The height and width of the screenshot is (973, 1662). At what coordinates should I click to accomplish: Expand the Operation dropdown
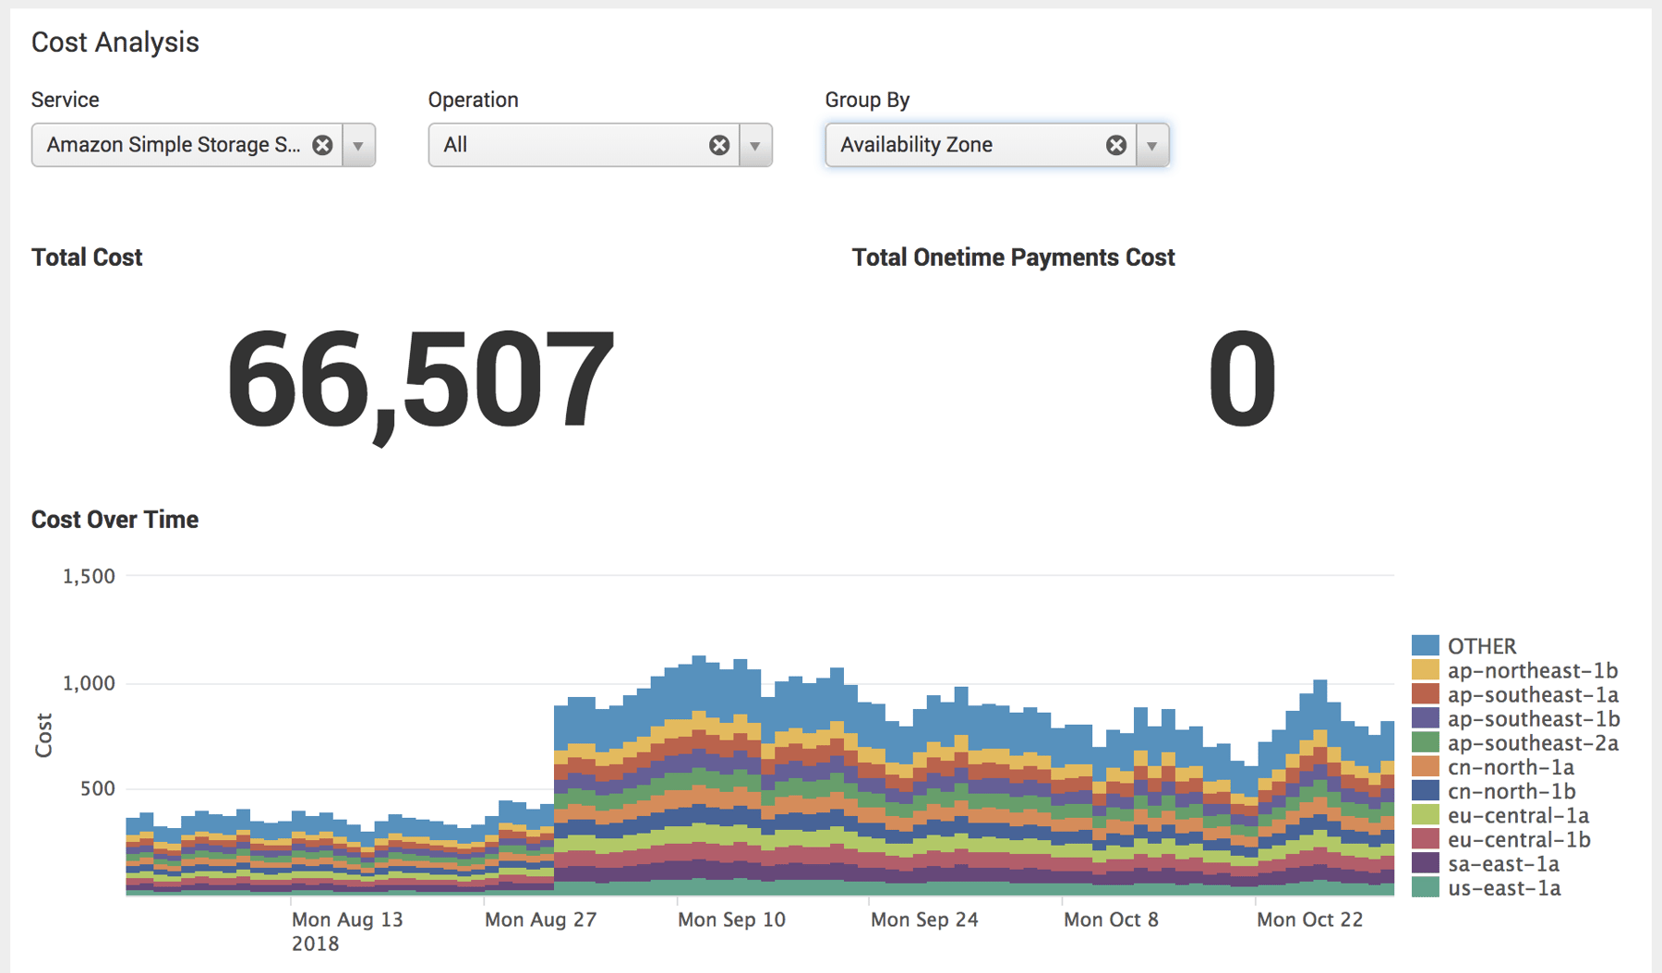[755, 144]
